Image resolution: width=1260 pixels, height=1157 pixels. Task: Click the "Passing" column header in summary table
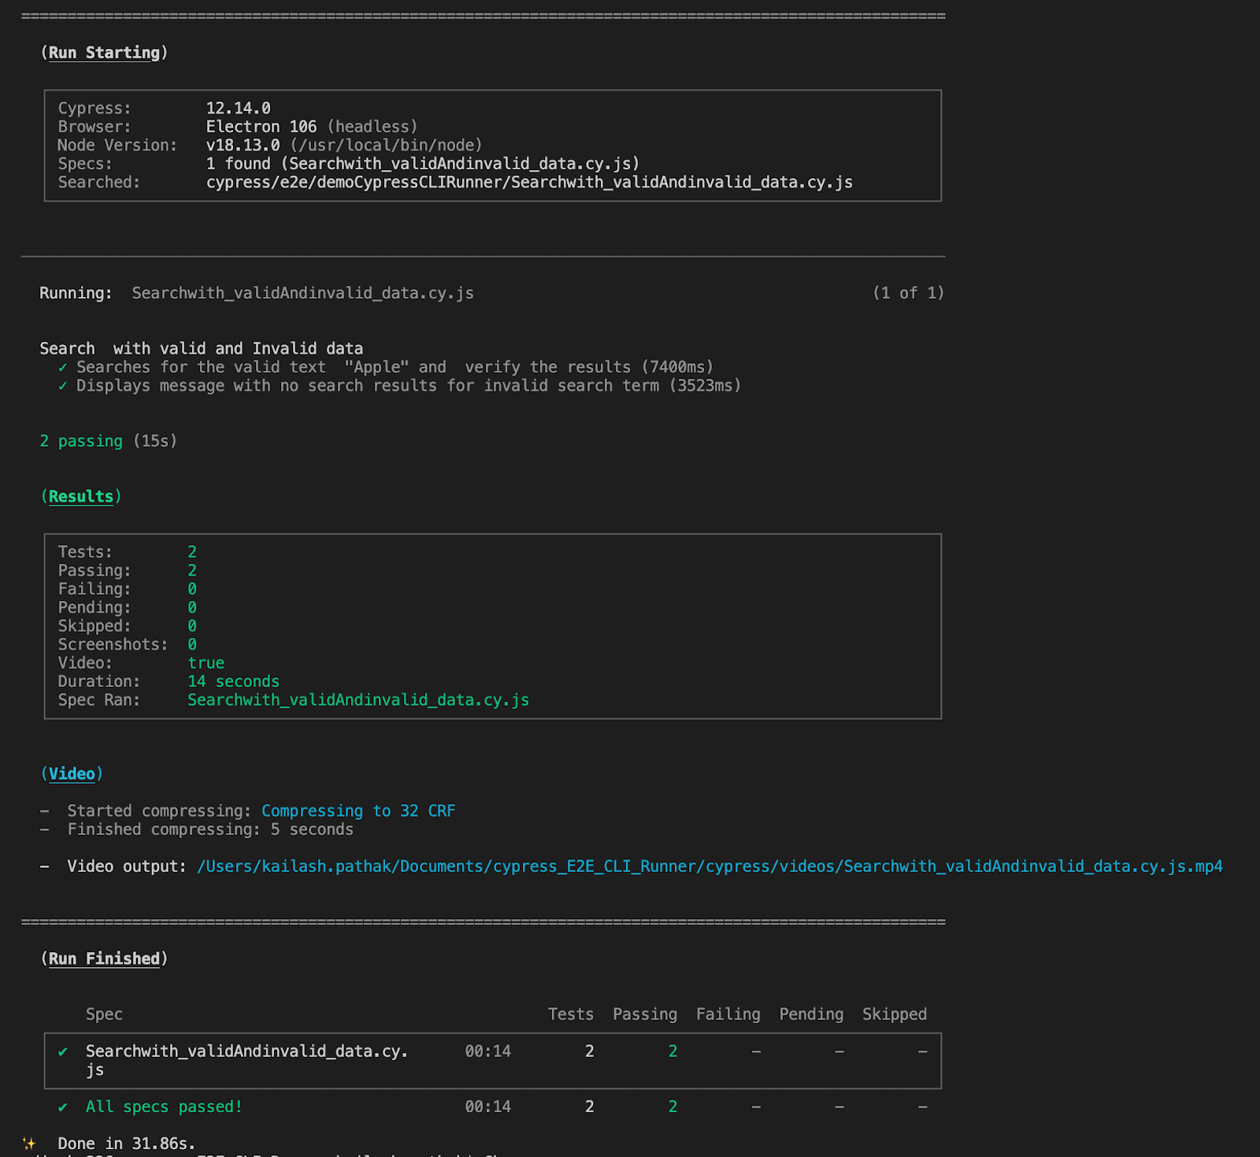(644, 1014)
